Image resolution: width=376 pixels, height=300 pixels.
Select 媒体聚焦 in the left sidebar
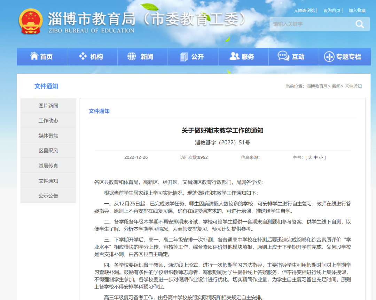coord(48,135)
